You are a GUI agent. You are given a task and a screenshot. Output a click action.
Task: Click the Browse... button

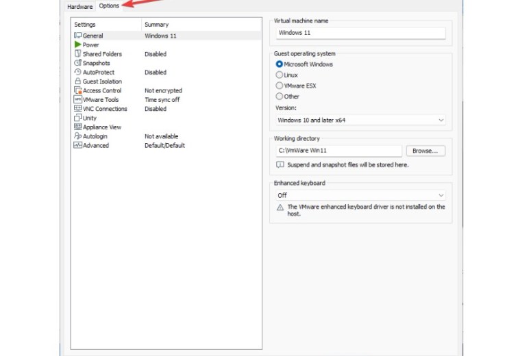(x=425, y=151)
